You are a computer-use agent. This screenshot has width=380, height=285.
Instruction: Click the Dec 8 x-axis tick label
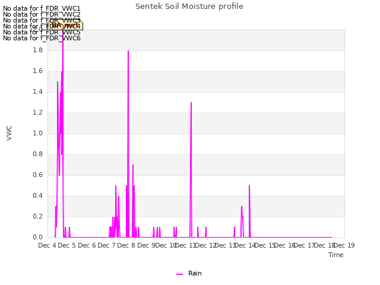(x=126, y=245)
